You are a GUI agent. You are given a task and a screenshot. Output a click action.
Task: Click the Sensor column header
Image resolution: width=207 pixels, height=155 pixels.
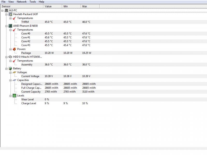coord(22,6)
